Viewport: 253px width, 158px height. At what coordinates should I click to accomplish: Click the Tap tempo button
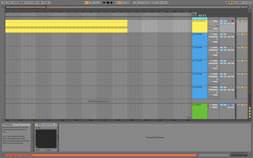tap(10, 3)
